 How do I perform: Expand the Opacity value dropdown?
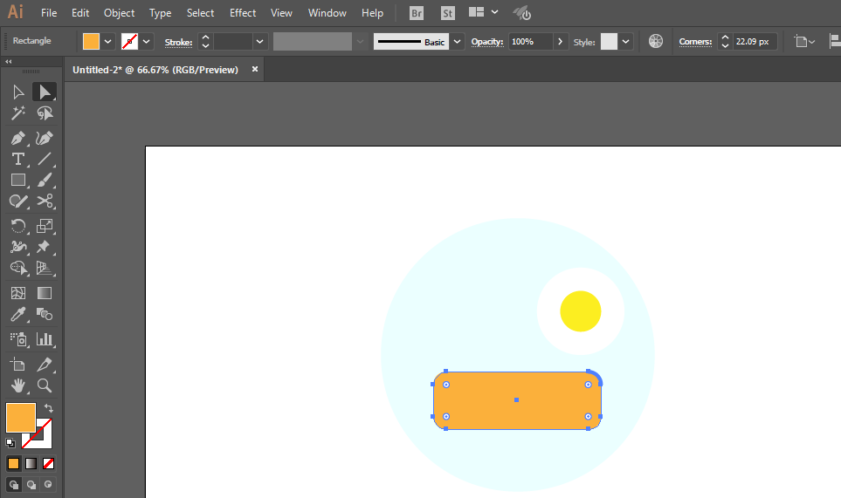559,41
